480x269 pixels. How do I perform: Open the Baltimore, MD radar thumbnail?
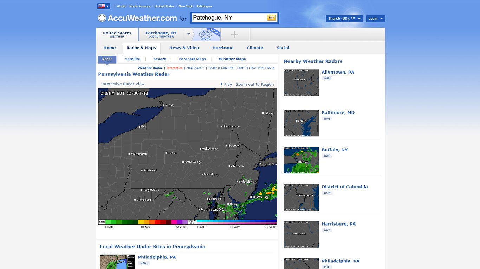tap(301, 123)
